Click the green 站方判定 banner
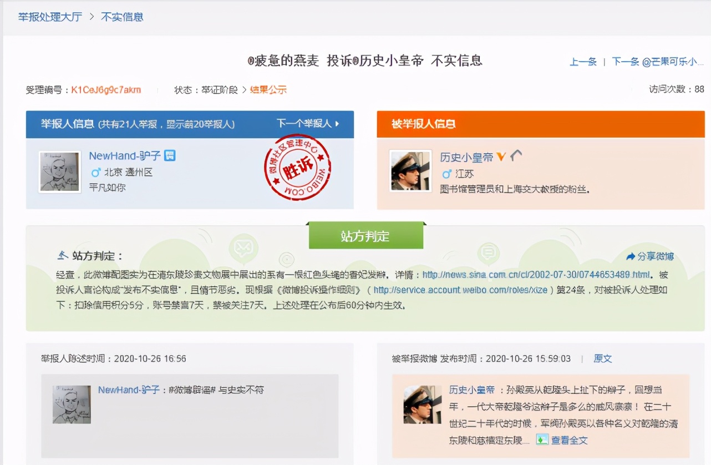Screen dimensions: 711x465 365,236
